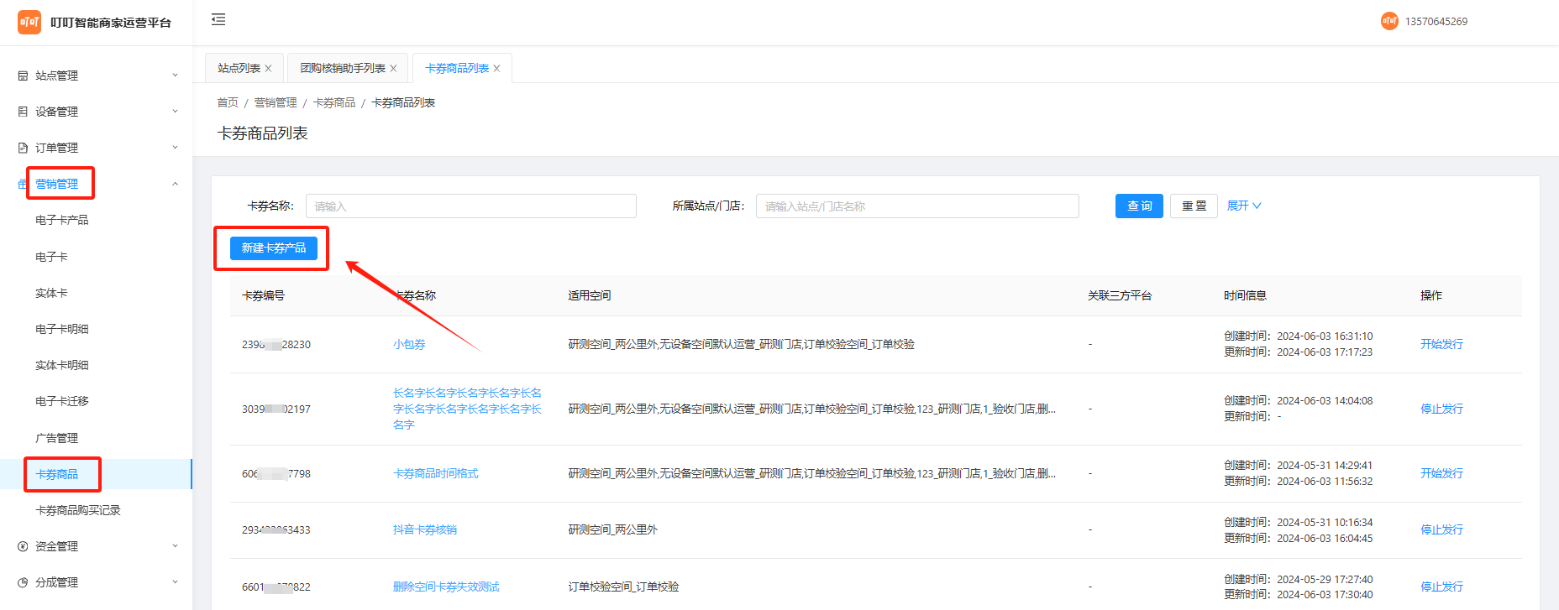Click 展开 to show more filters

coord(1243,206)
